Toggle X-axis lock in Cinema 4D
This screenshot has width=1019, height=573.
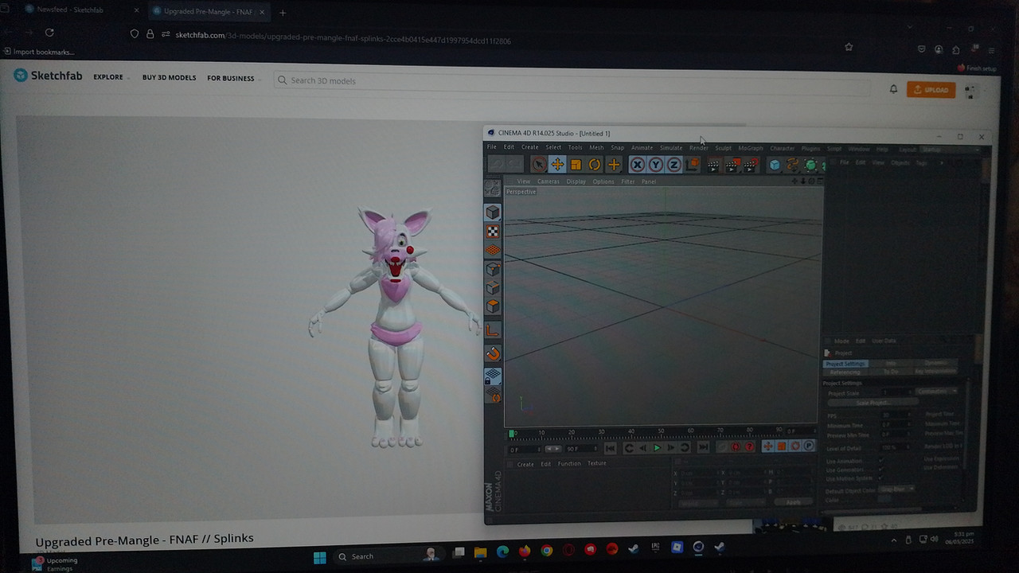[637, 165]
